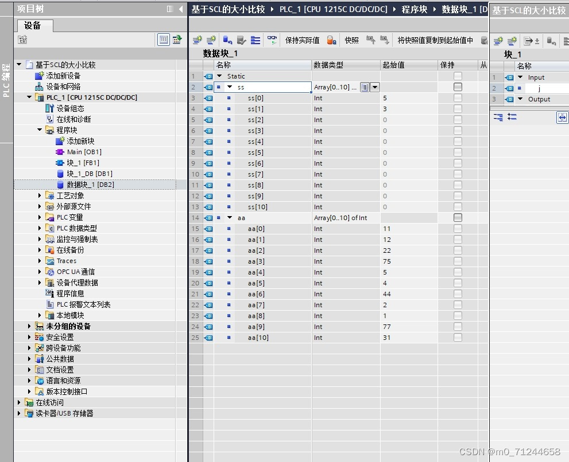569x462 pixels.
Task: Click the project tree column layout icon
Action: point(170,9)
